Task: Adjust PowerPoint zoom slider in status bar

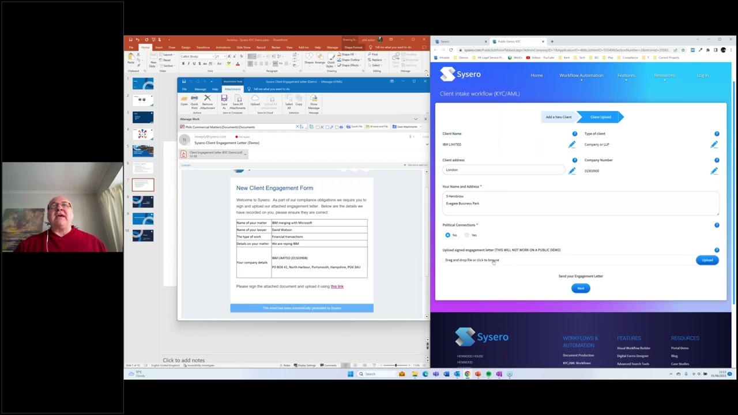Action: point(396,365)
